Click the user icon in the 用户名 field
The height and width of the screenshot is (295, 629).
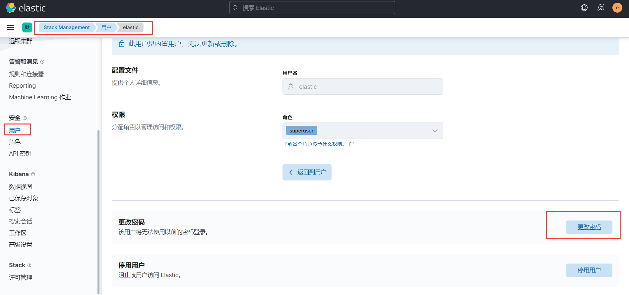coord(291,86)
